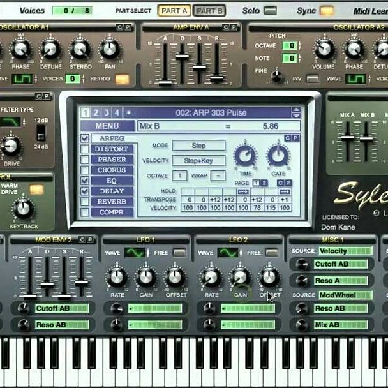Paste Amp Env A settings with P
Image resolution: width=388 pixels, height=388 pixels.
tap(234, 27)
